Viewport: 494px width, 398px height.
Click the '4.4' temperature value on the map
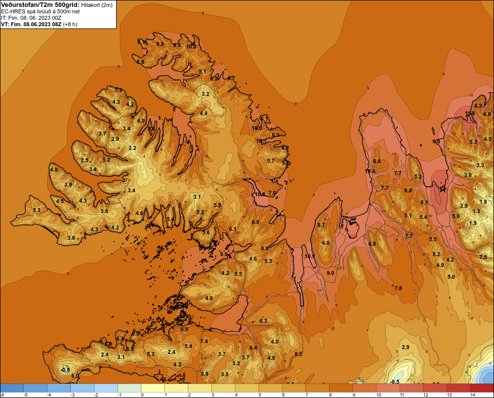pos(204,113)
